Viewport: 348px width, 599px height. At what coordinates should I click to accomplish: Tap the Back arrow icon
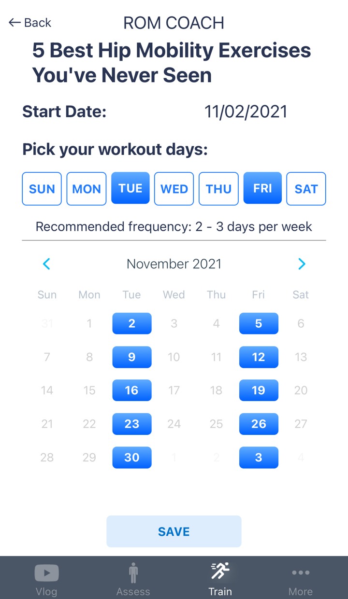pyautogui.click(x=14, y=22)
